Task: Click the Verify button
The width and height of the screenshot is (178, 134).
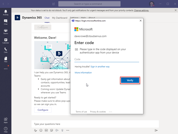Action: click(130, 80)
